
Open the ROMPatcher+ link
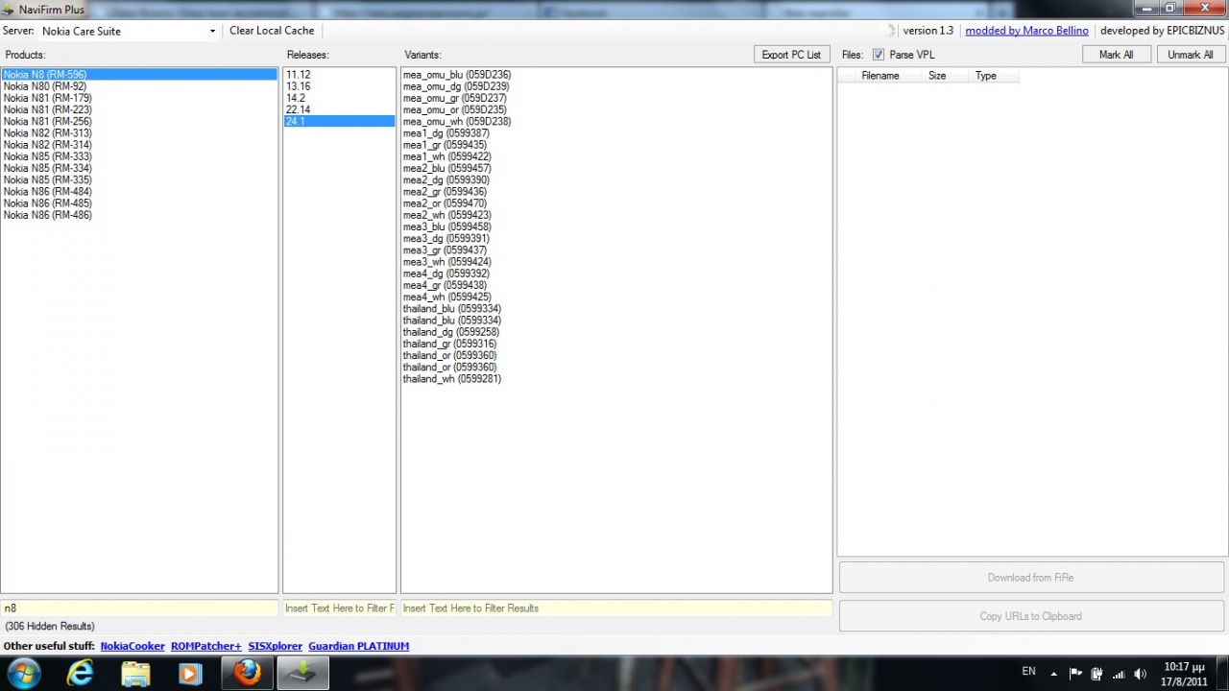pos(206,646)
